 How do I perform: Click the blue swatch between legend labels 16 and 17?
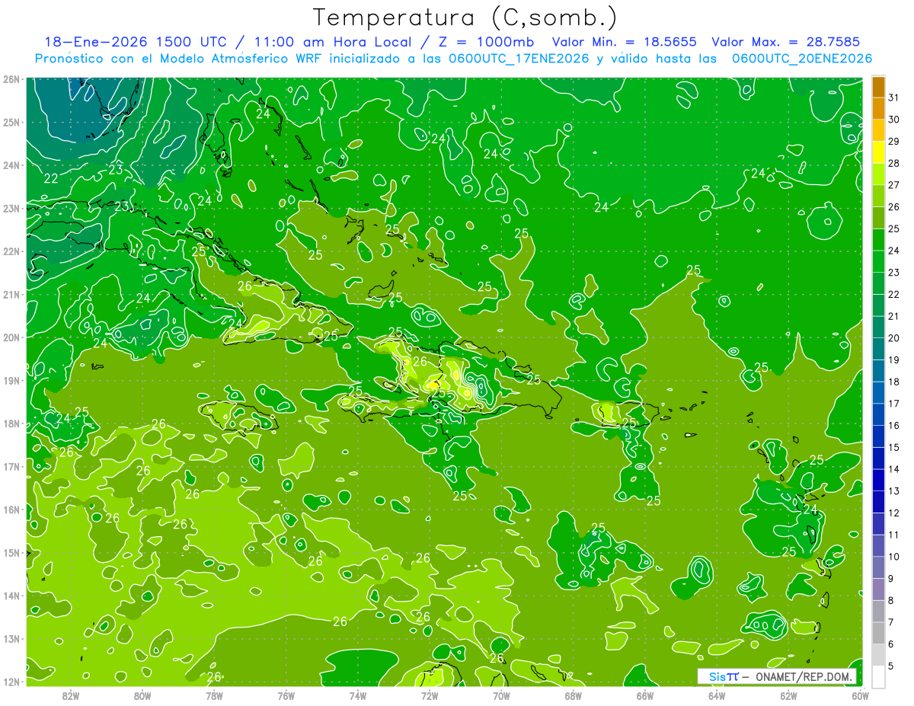(x=878, y=414)
